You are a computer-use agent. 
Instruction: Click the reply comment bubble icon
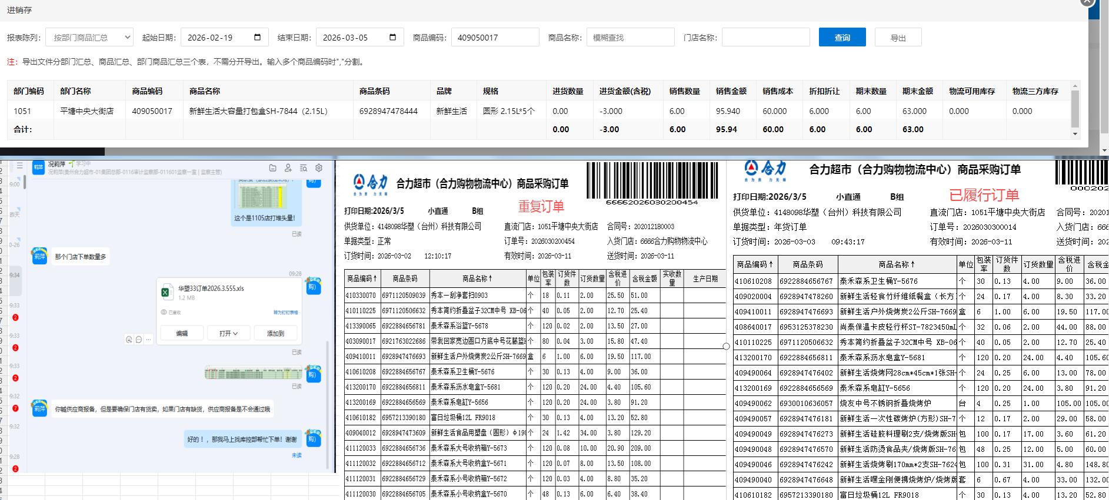139,340
